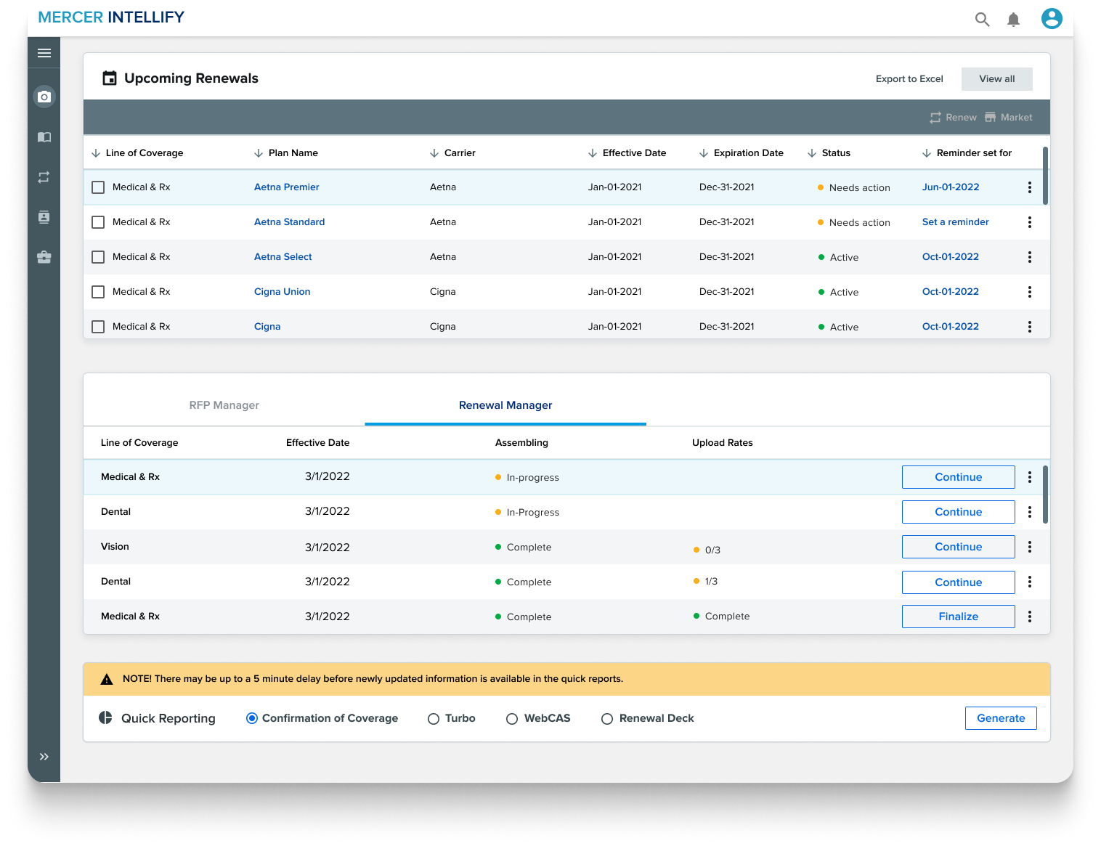1101x846 pixels.
Task: Check the Cigna plan row checkbox
Action: coord(98,327)
